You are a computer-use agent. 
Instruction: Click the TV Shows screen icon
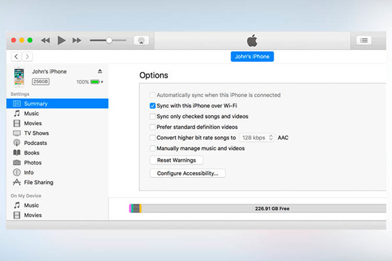pyautogui.click(x=17, y=133)
